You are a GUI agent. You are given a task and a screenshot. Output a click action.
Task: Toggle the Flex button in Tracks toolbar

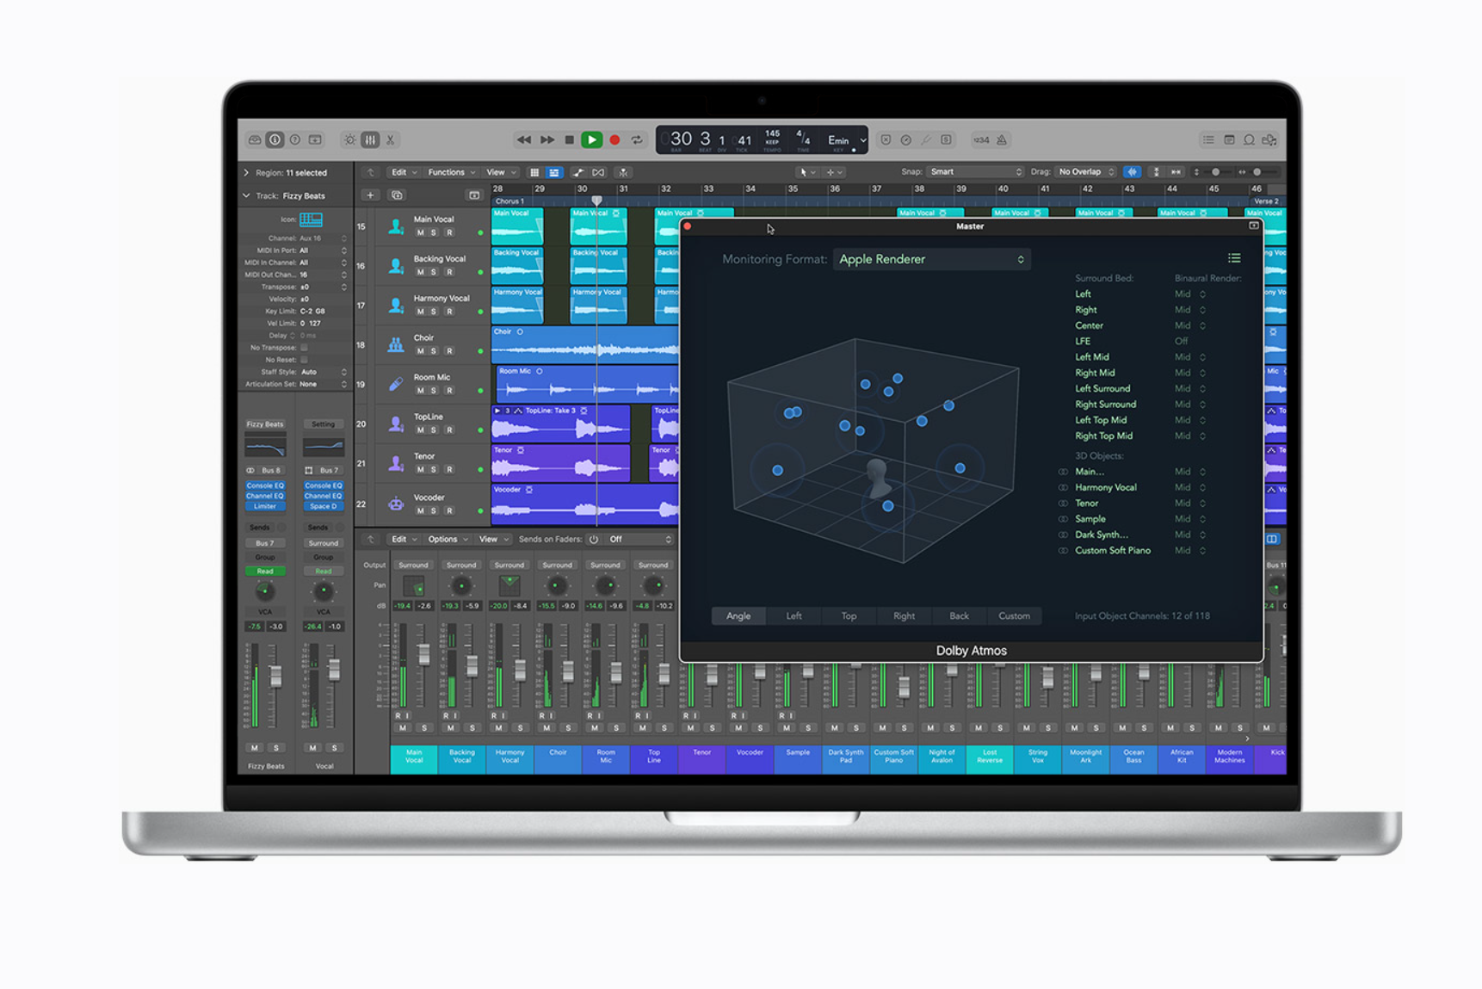[599, 172]
